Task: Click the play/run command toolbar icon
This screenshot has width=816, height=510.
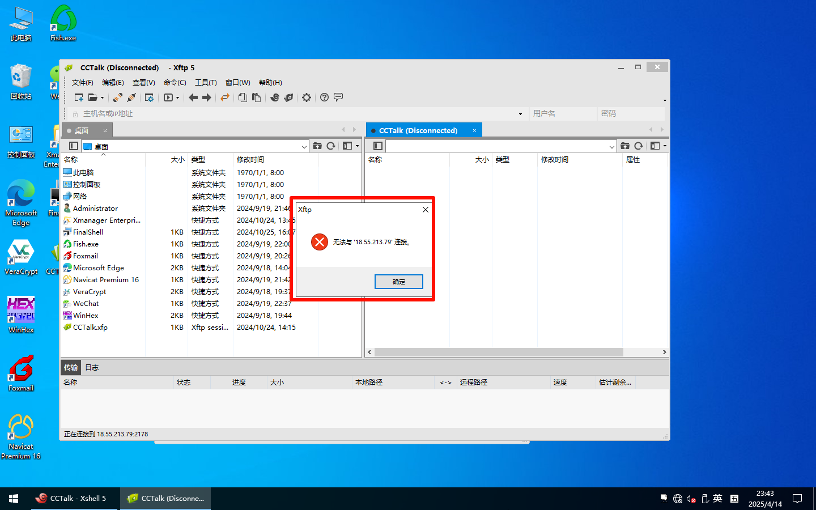Action: click(168, 97)
